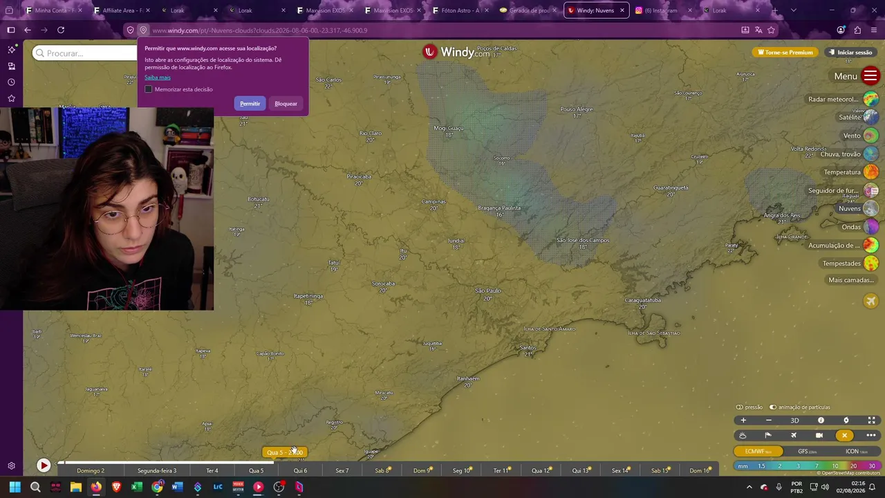The image size is (885, 498).
Task: Switch the map to 3D view
Action: [x=794, y=420]
